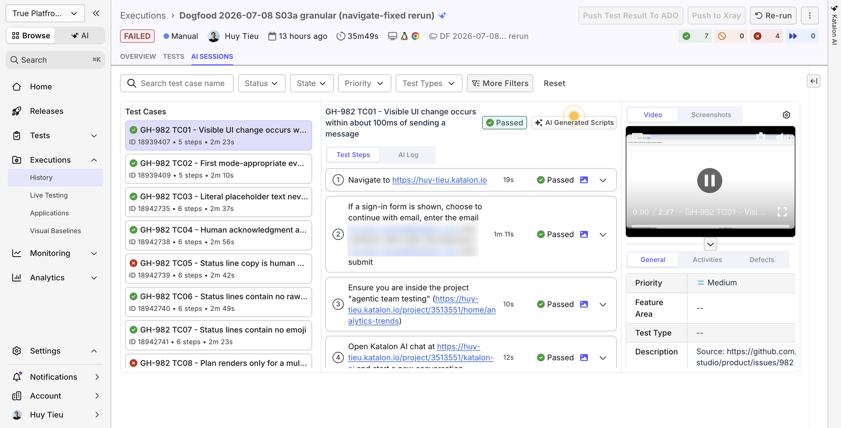Click the failed count red X icon
The image size is (841, 428).
[x=757, y=36]
